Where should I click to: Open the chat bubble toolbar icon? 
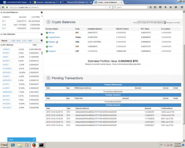pos(176,7)
